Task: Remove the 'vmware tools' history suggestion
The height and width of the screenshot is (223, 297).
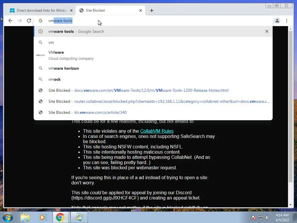Action: pos(267,31)
